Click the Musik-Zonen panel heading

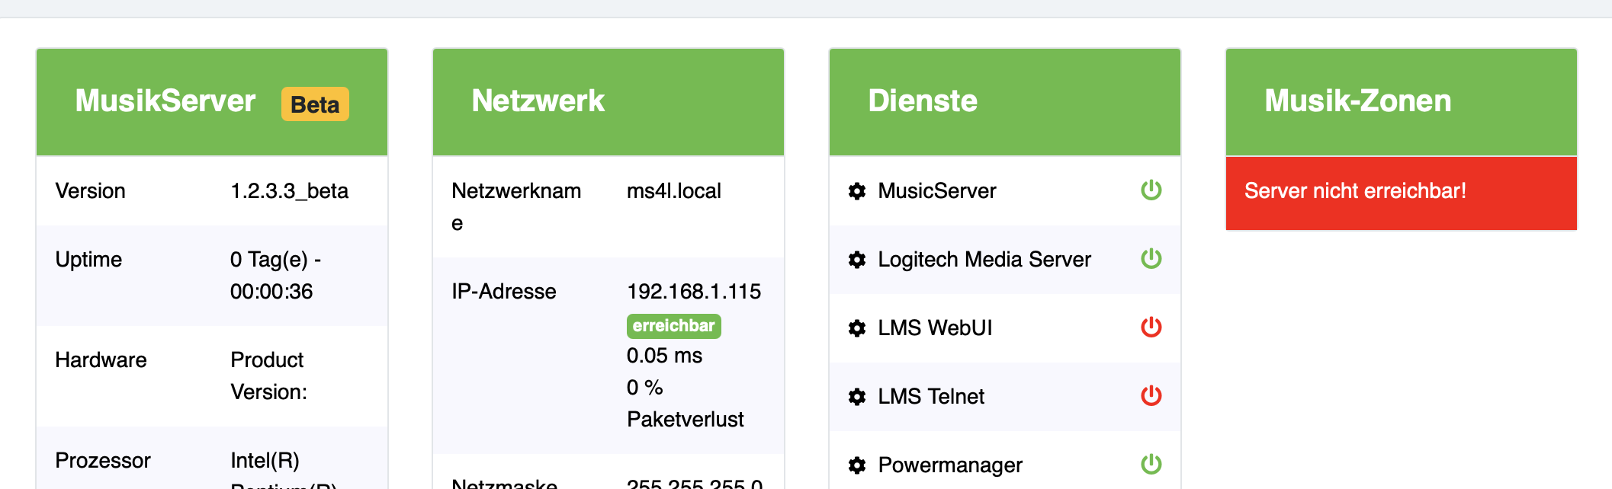point(1357,101)
